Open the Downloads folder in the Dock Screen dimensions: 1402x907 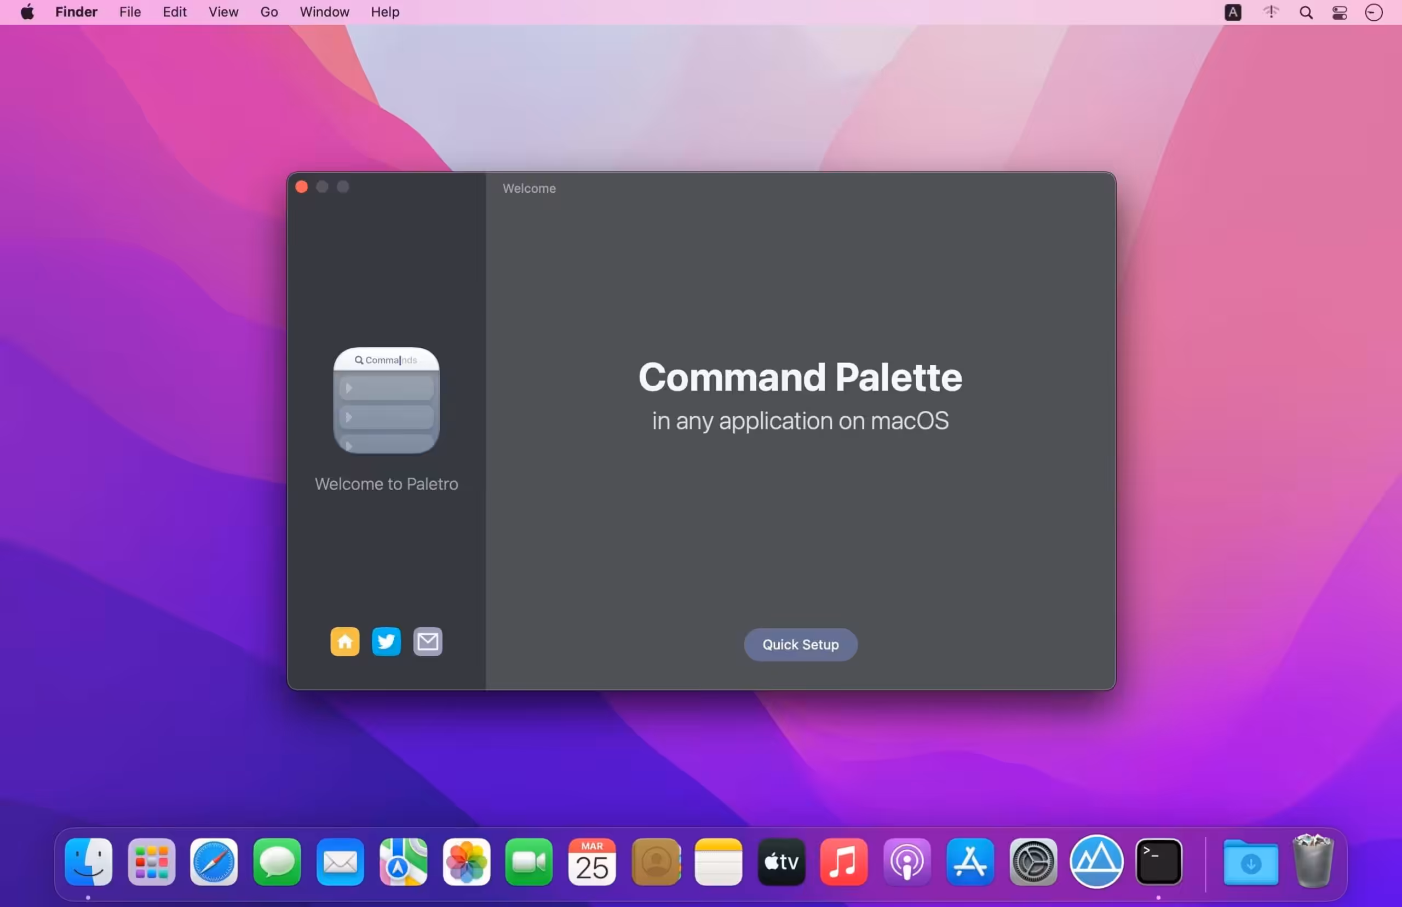(1251, 863)
